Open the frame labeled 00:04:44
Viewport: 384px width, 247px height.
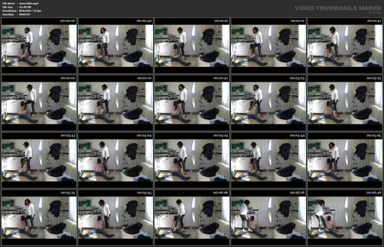pos(268,160)
